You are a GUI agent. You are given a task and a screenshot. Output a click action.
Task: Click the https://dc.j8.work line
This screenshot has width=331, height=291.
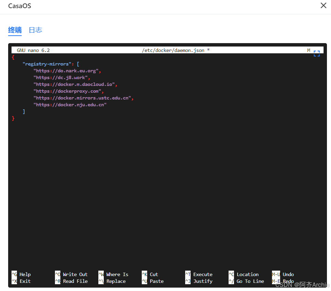[62, 77]
